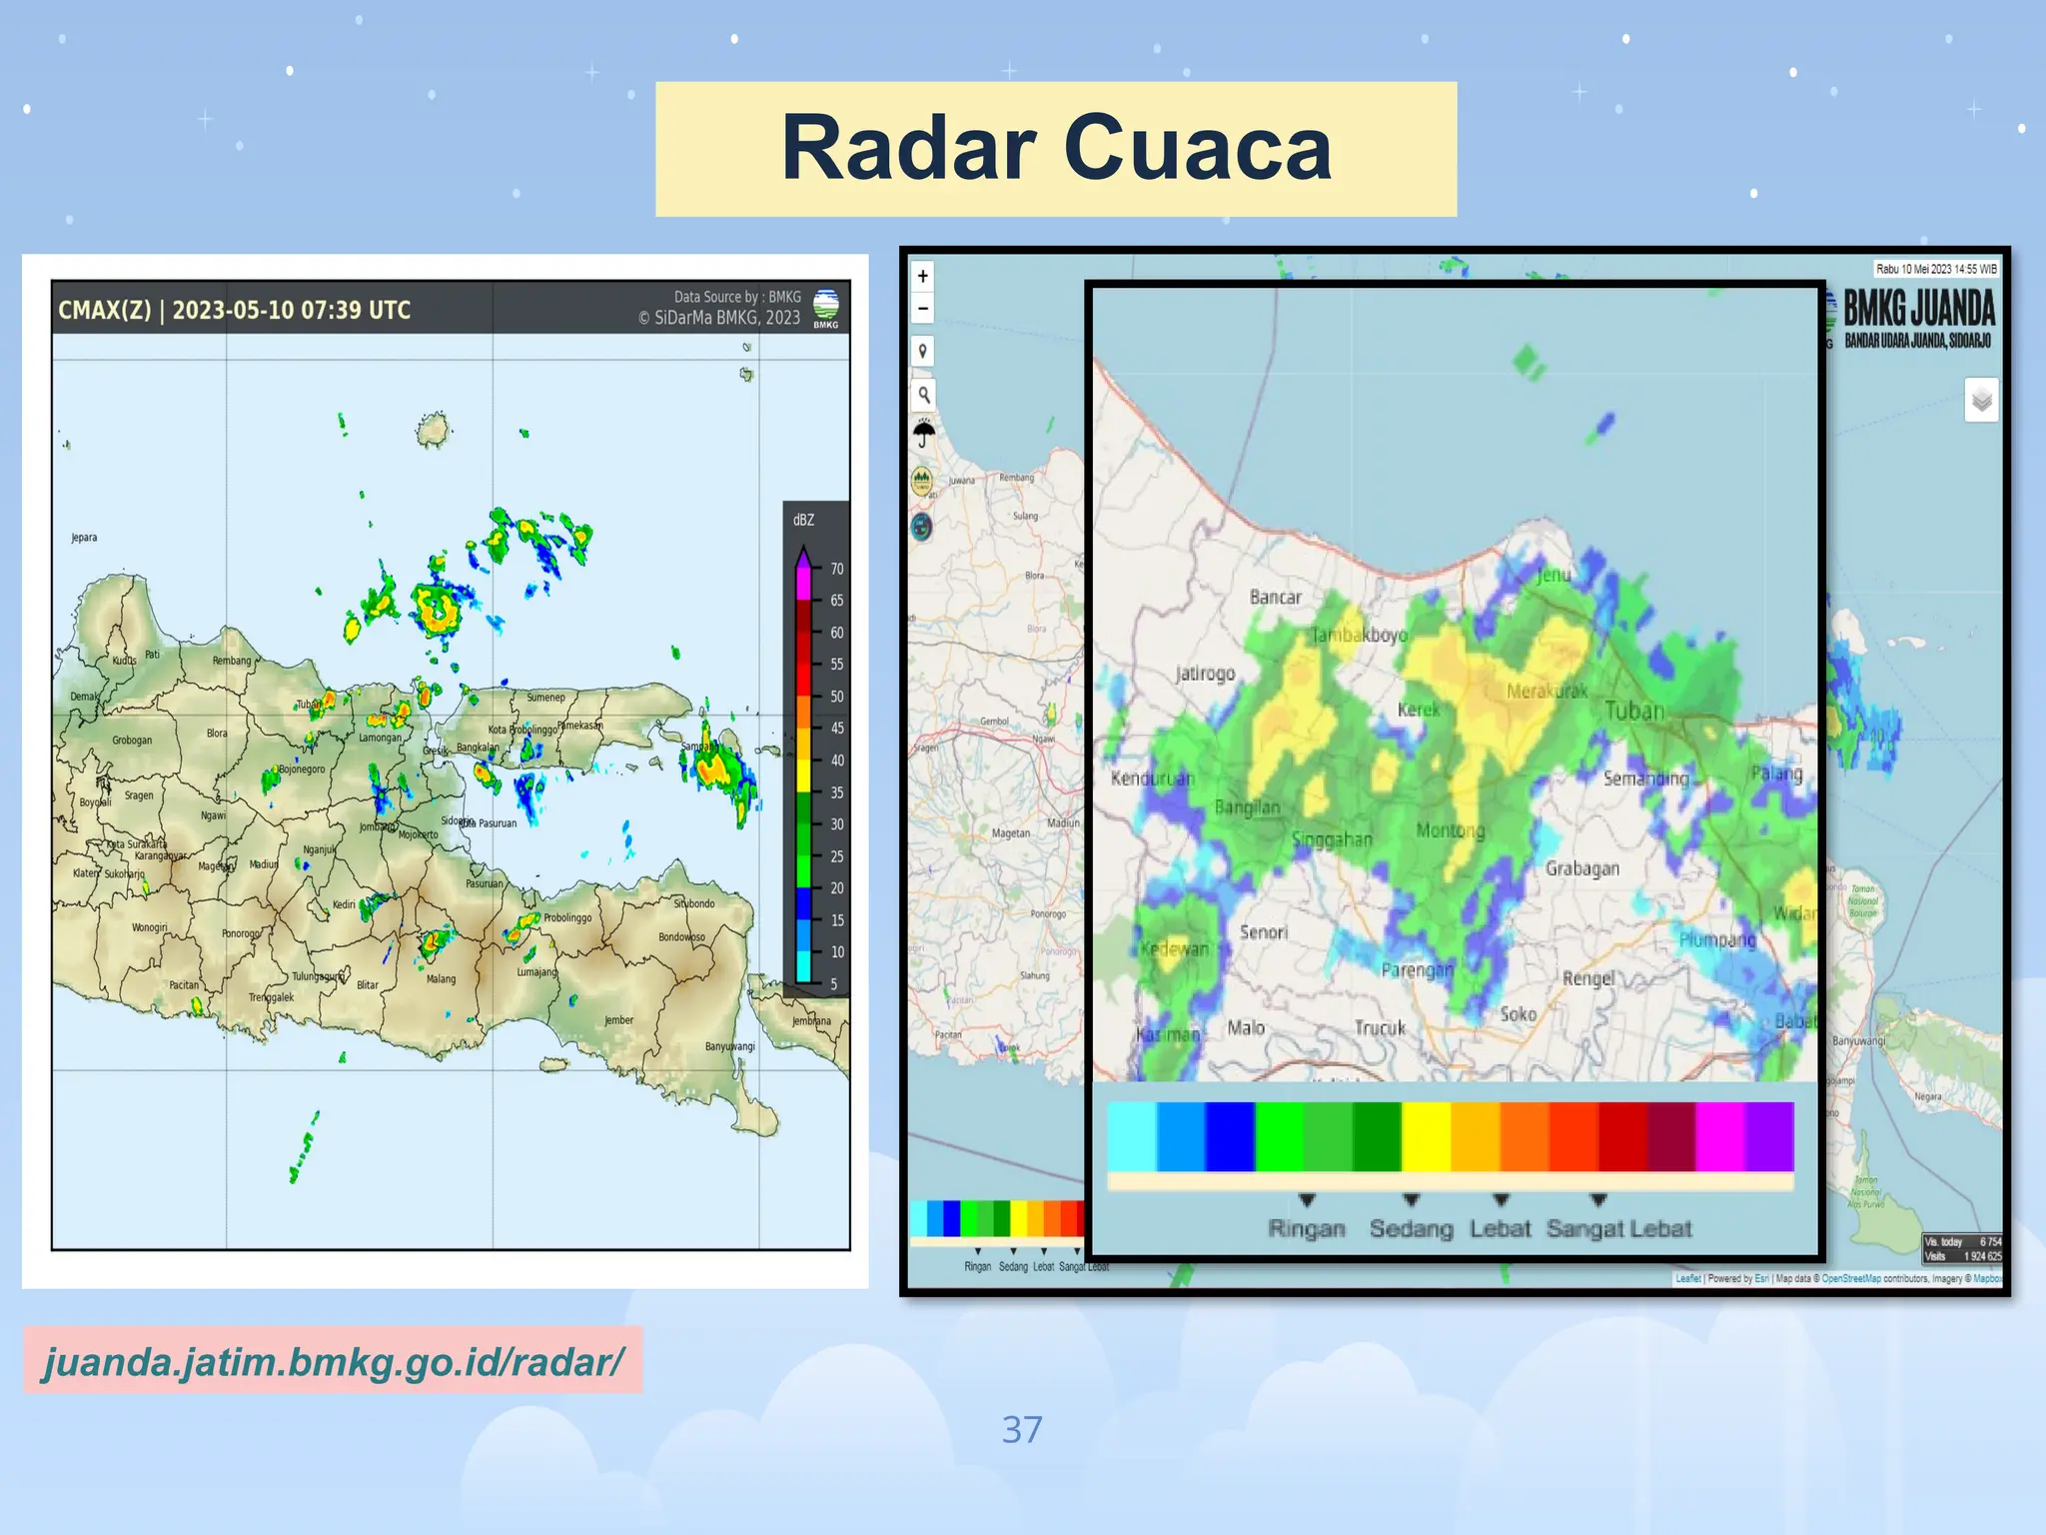Click the BMKG logo in radar header
The height and width of the screenshot is (1535, 2046).
[x=826, y=308]
